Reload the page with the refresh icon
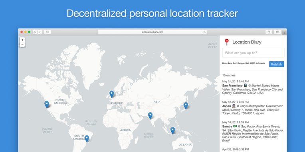The width and height of the screenshot is (305, 152). tap(204, 32)
